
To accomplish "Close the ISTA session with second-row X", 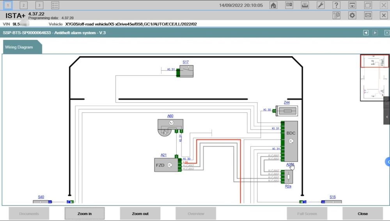I will point(384,16).
